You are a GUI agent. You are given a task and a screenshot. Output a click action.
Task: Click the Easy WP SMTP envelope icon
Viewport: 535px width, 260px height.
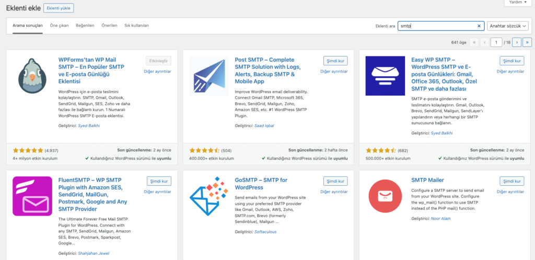[385, 76]
